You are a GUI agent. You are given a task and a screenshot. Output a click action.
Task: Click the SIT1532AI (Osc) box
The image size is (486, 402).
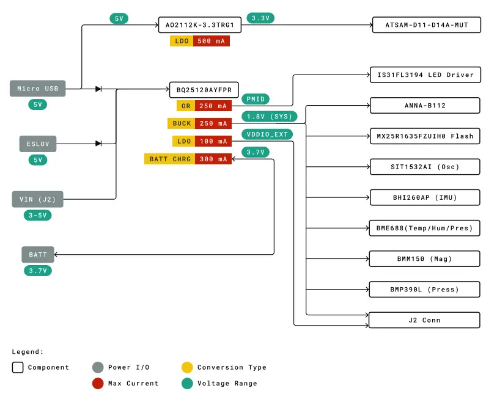click(x=425, y=167)
